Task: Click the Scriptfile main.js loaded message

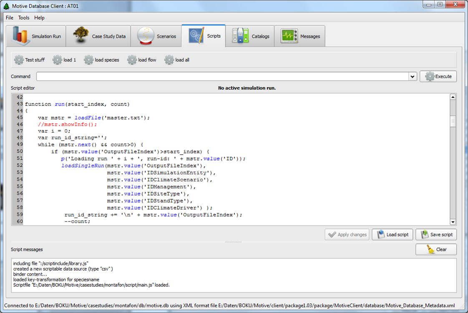Action: point(91,285)
